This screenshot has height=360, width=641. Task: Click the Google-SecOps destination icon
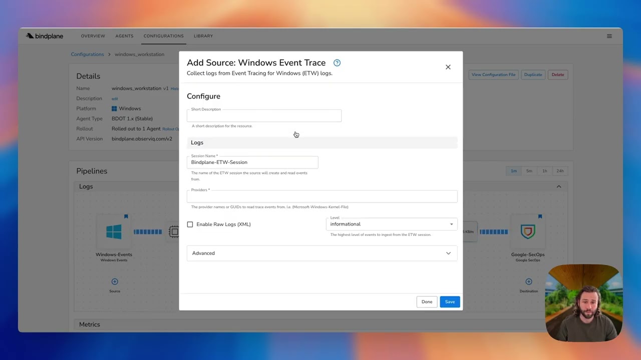[x=528, y=231]
